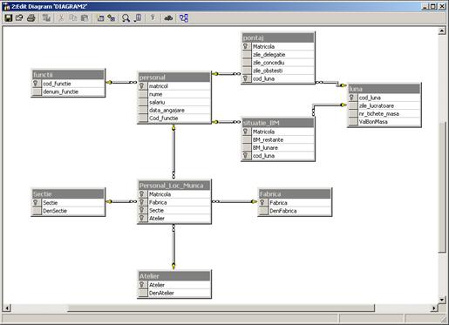Click the key icon beside Atelier in Personal_Loc_Munca
Image resolution: width=449 pixels, height=325 pixels.
click(142, 218)
